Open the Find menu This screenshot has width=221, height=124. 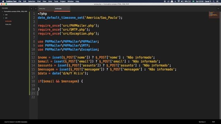click(x=39, y=1)
